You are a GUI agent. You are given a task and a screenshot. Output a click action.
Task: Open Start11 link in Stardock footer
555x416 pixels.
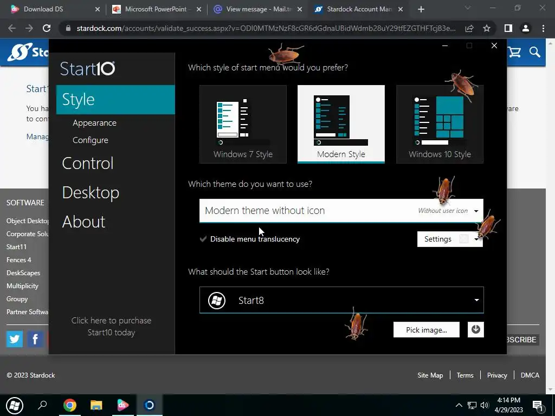coord(16,247)
